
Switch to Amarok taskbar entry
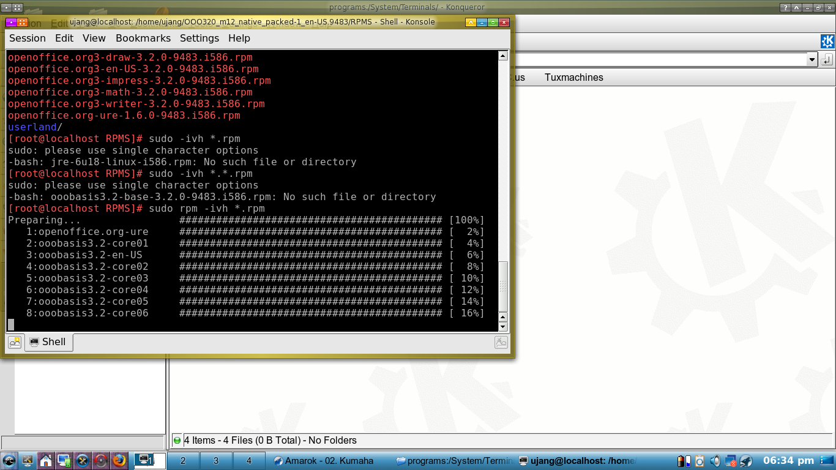pyautogui.click(x=330, y=461)
